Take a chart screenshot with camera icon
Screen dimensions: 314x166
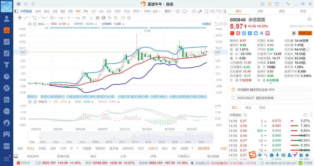pos(194,11)
